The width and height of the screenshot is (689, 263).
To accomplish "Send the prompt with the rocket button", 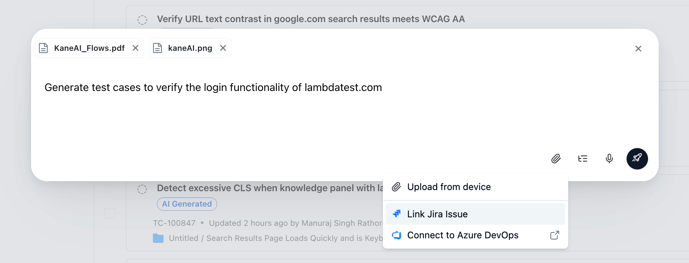I will (x=637, y=158).
